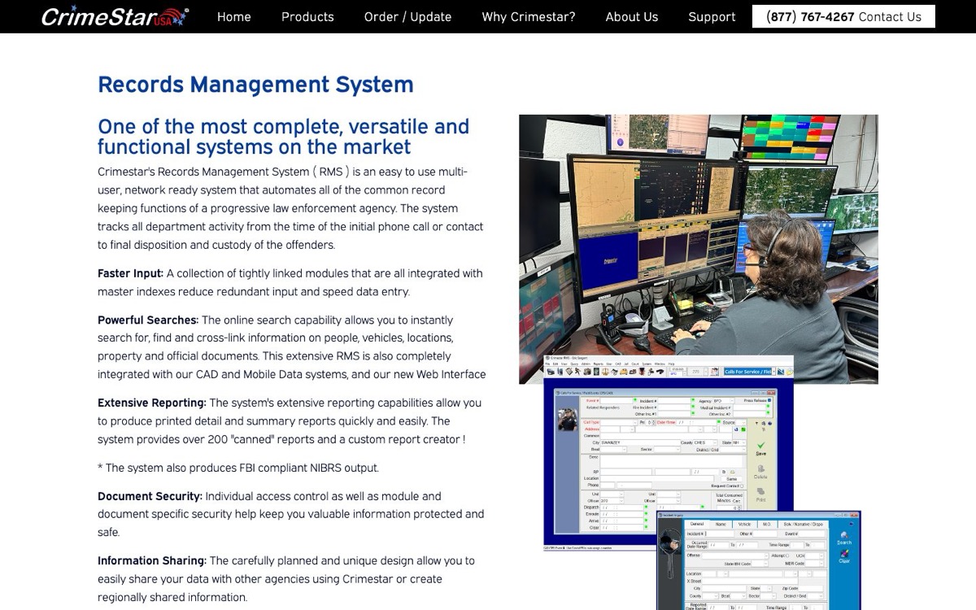Click the (877) 767-4267 Contact Us button
The image size is (976, 610).
click(x=843, y=16)
